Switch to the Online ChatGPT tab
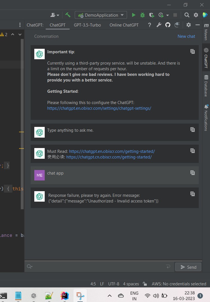The width and height of the screenshot is (210, 302). pyautogui.click(x=124, y=25)
